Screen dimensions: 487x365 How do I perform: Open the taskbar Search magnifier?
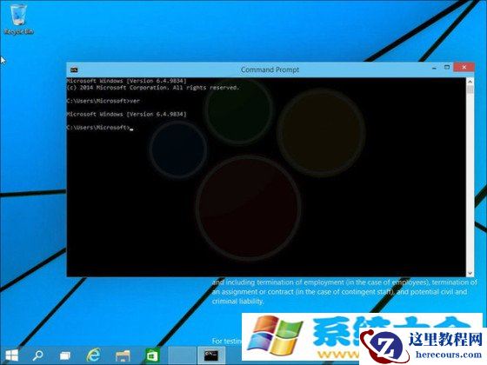pyautogui.click(x=38, y=355)
